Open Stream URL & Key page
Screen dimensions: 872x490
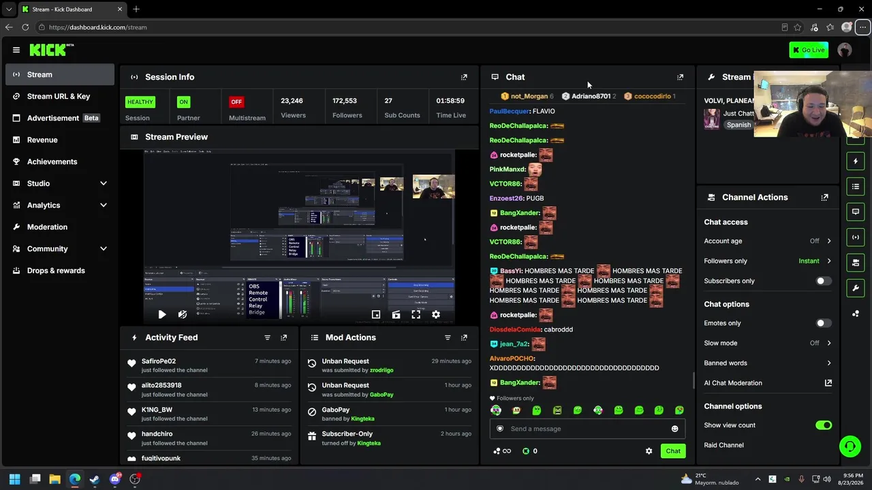[60, 96]
